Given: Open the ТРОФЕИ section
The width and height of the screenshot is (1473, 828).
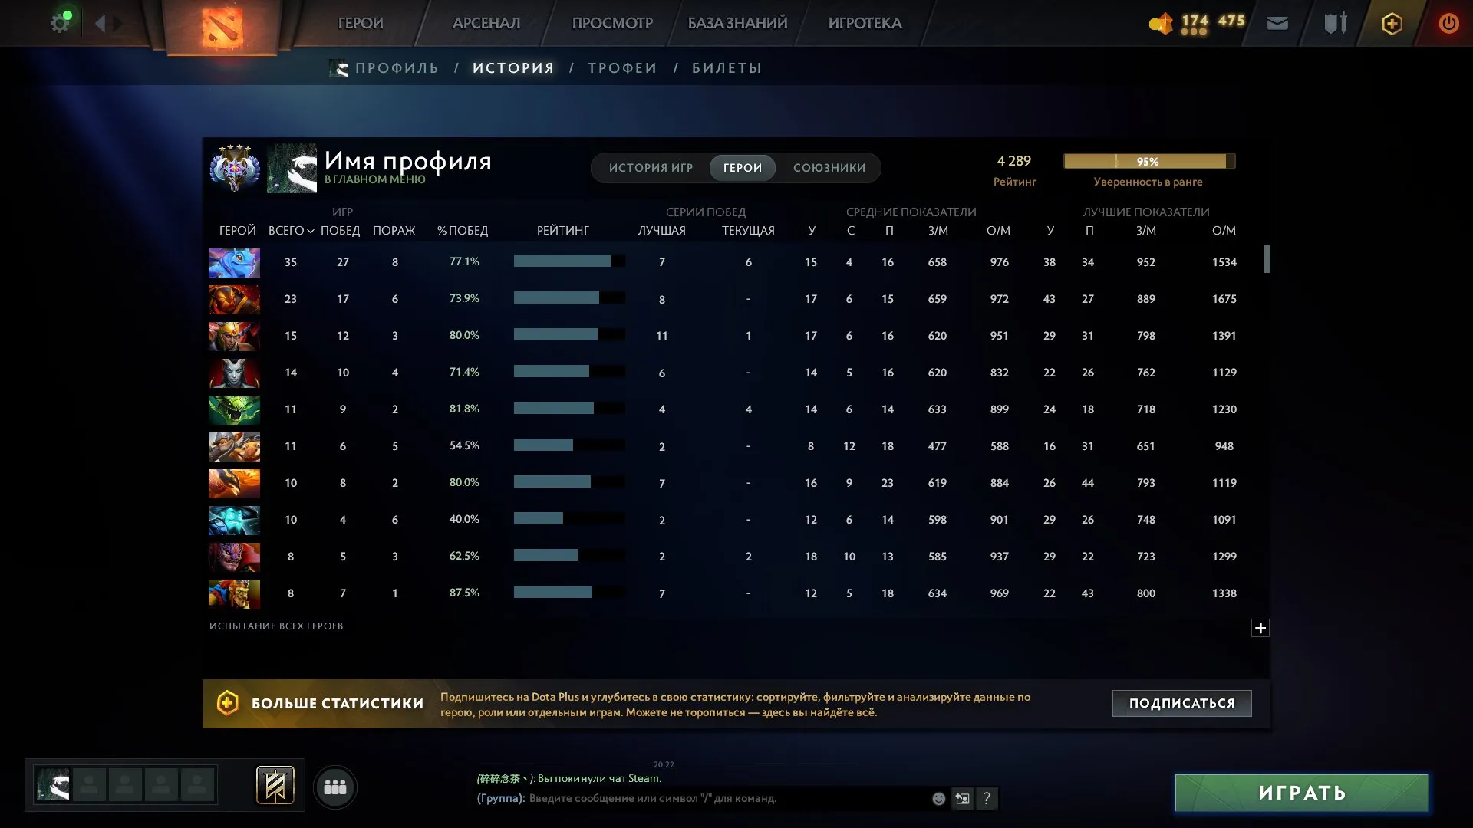Looking at the screenshot, I should click(x=622, y=68).
